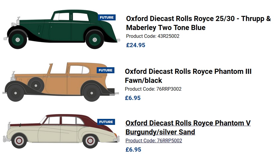Click the FUTURE badge beside the Phantom V
Viewport: 279px width, 154px height.
[106, 122]
